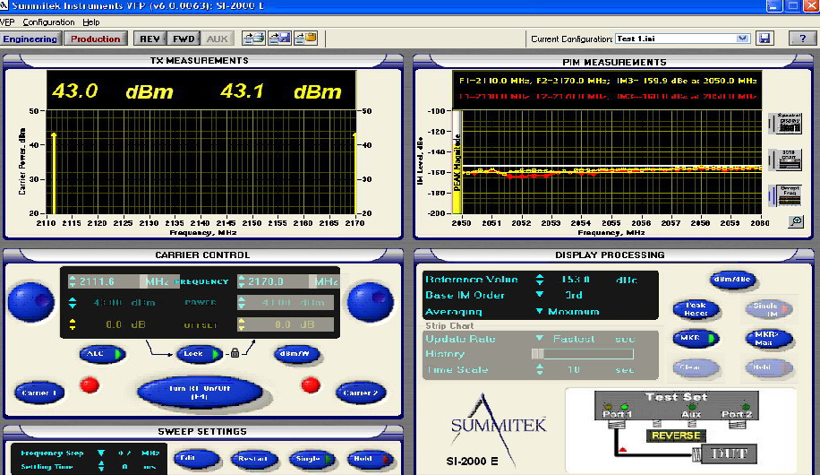
Task: Click the first configuration toolbar icon
Action: pyautogui.click(x=253, y=39)
